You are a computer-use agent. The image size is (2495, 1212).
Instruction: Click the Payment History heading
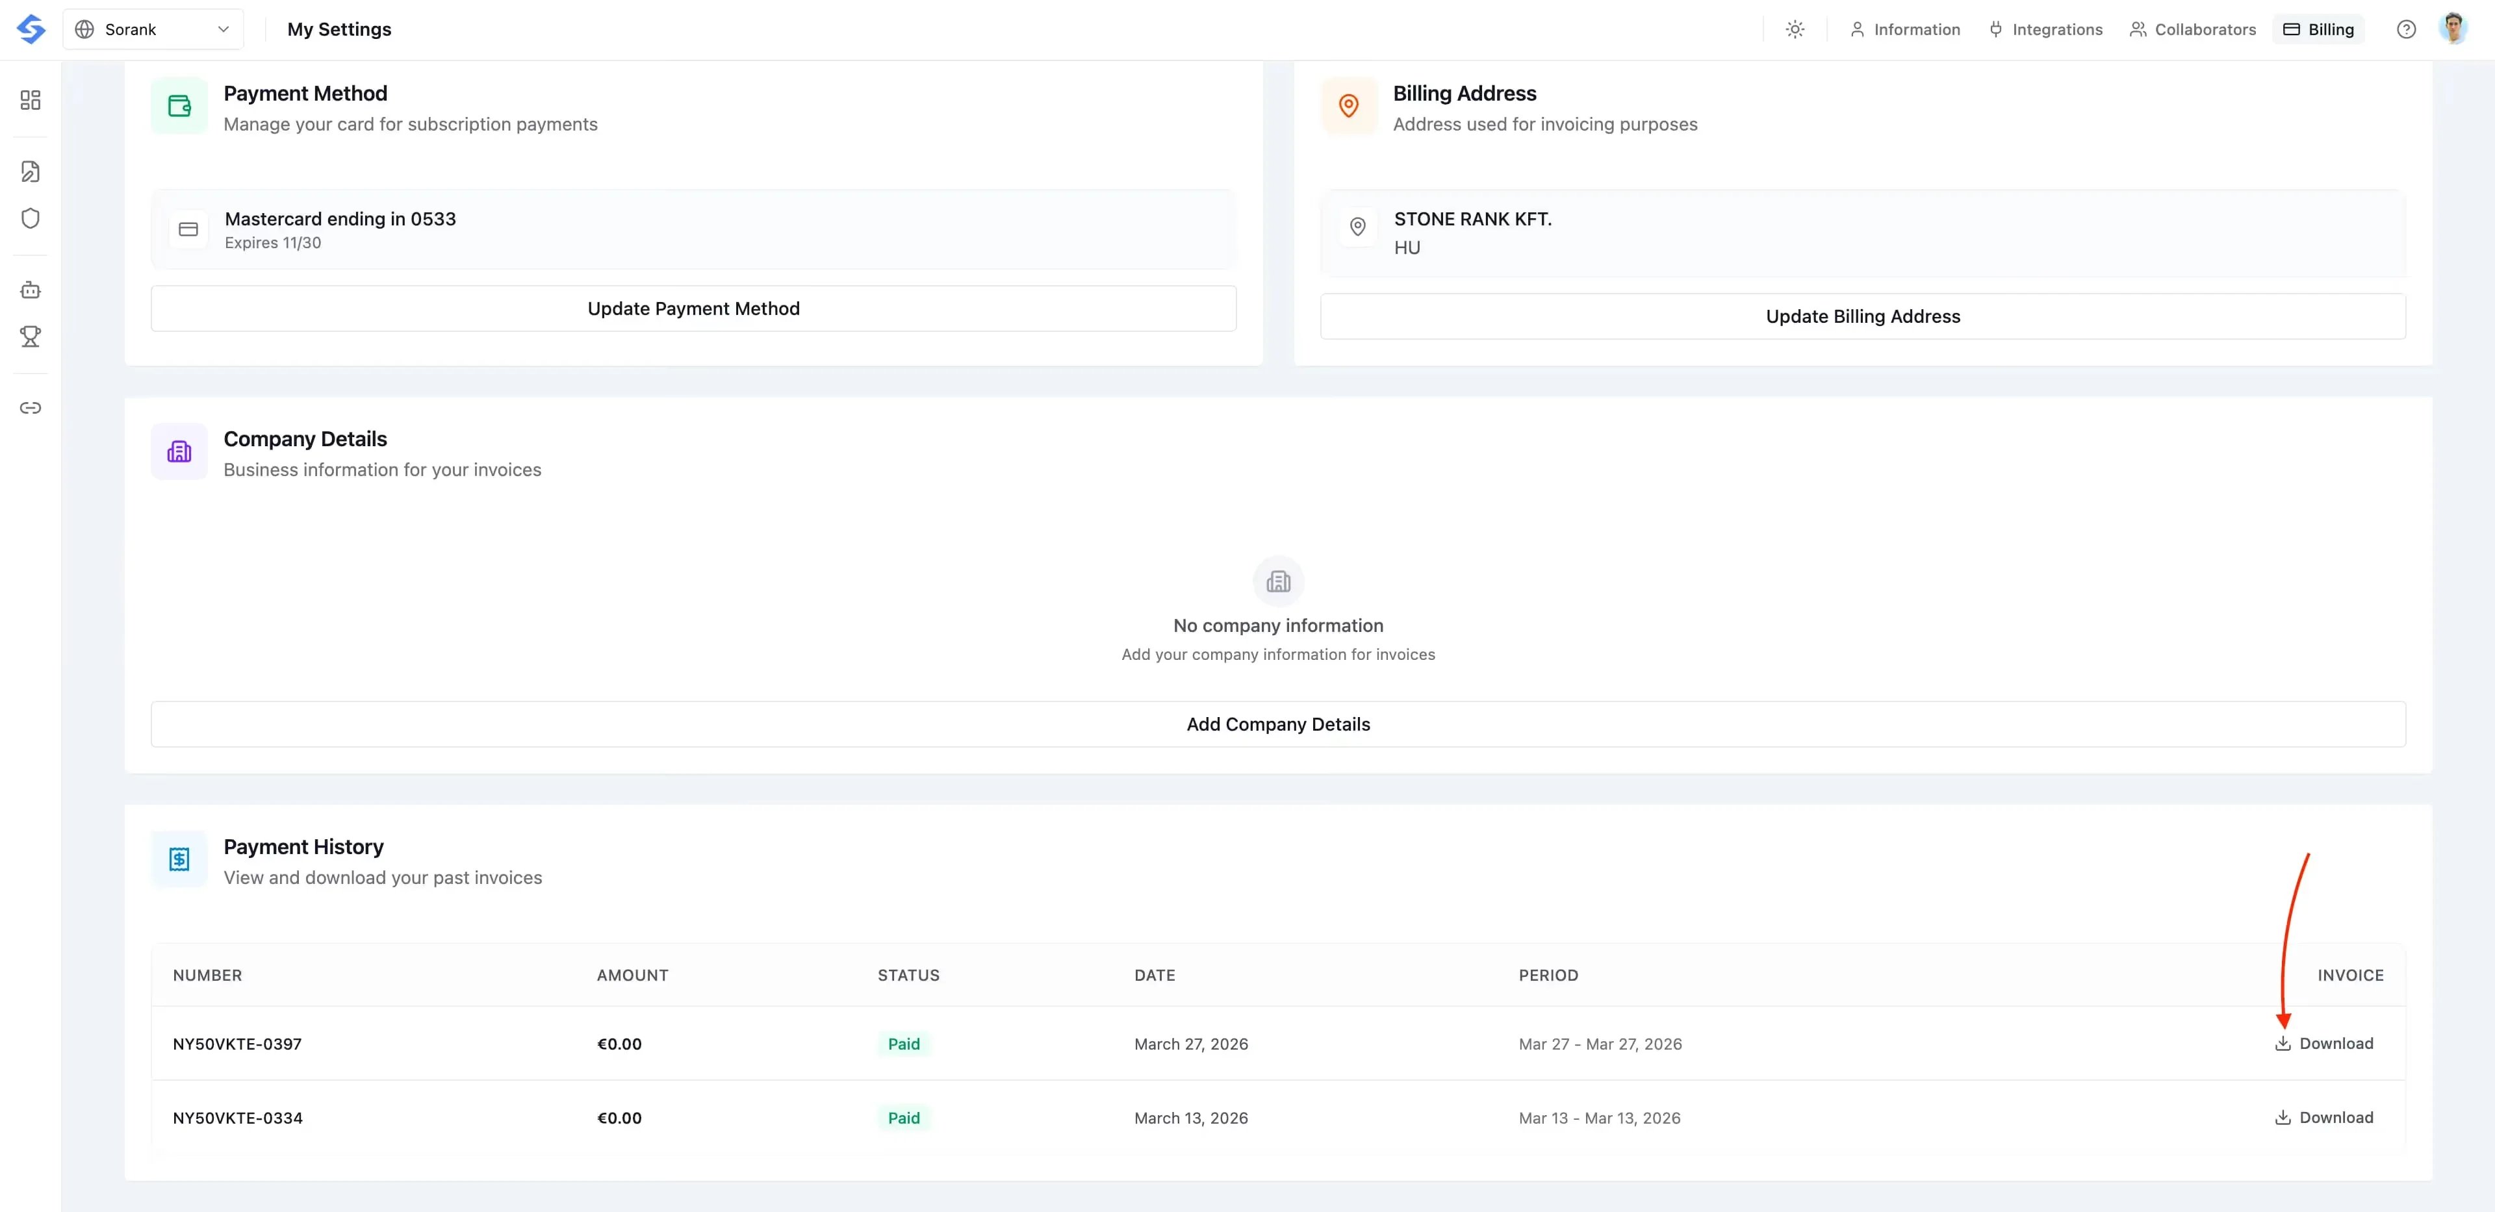point(303,846)
